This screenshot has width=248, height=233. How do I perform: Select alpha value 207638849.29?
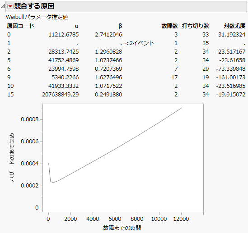coord(61,95)
